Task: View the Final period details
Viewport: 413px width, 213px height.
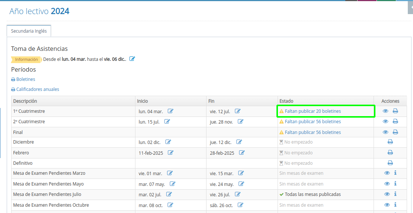Action: tap(385, 132)
